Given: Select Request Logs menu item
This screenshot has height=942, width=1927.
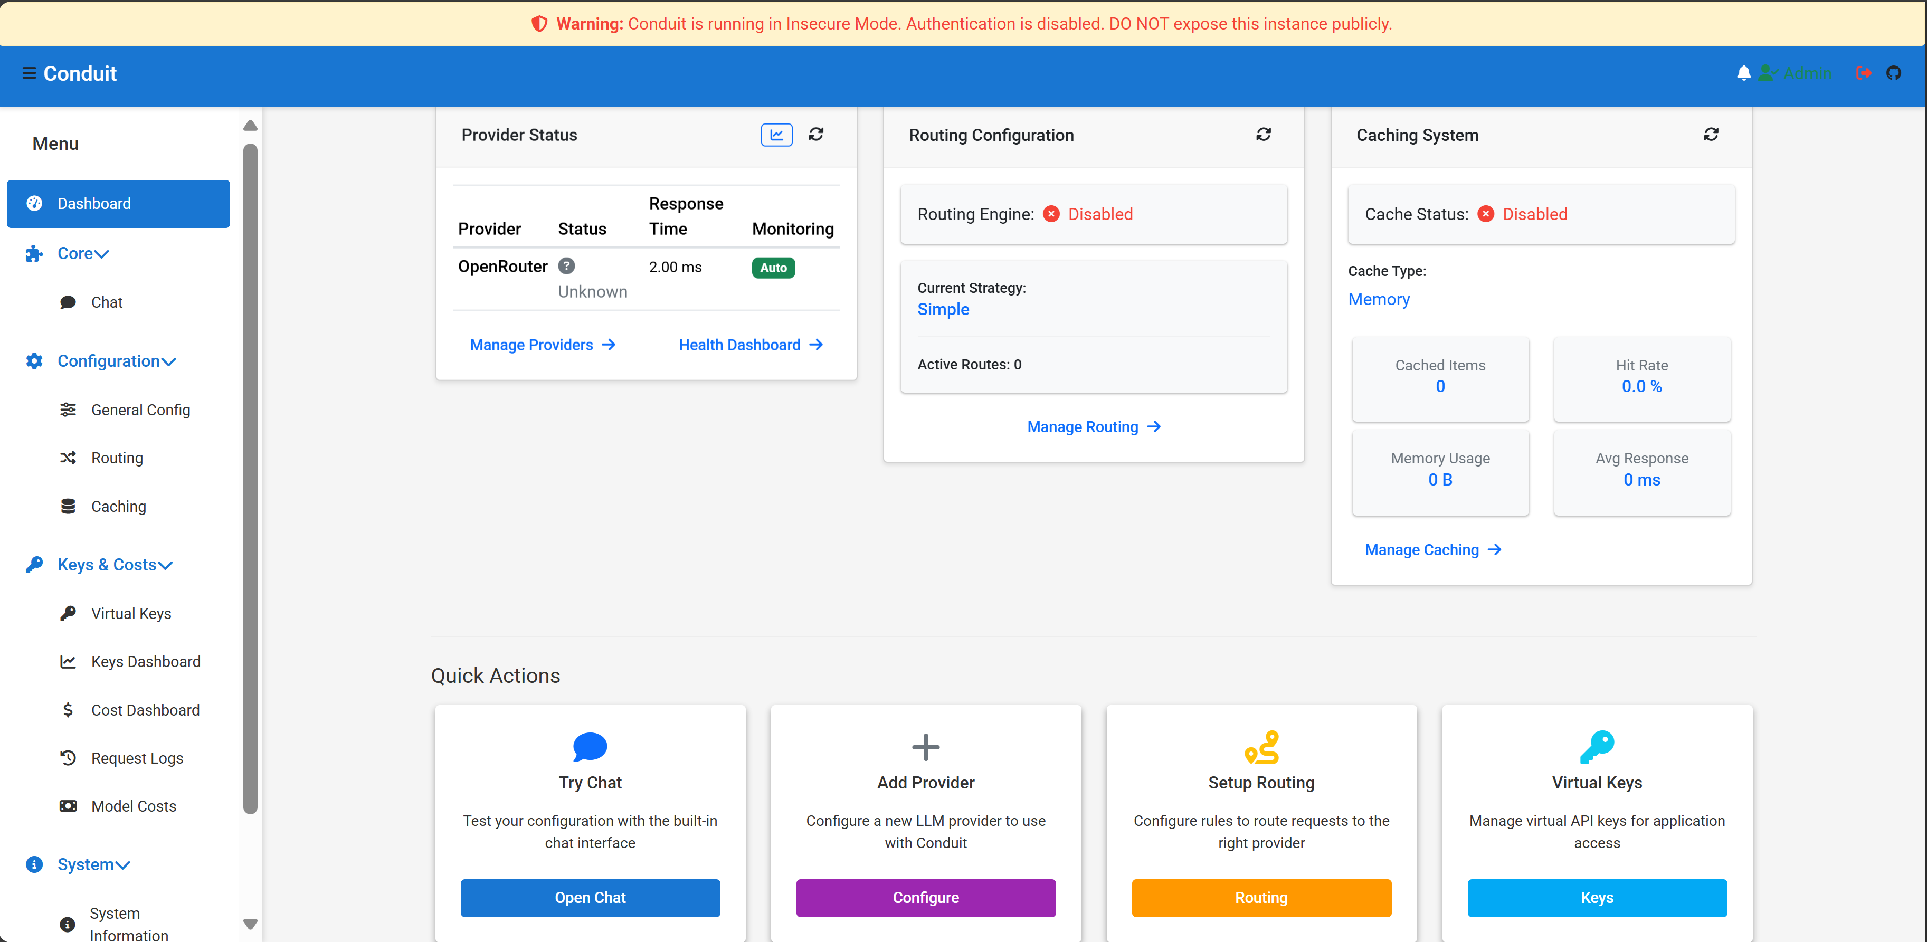Looking at the screenshot, I should [x=137, y=758].
